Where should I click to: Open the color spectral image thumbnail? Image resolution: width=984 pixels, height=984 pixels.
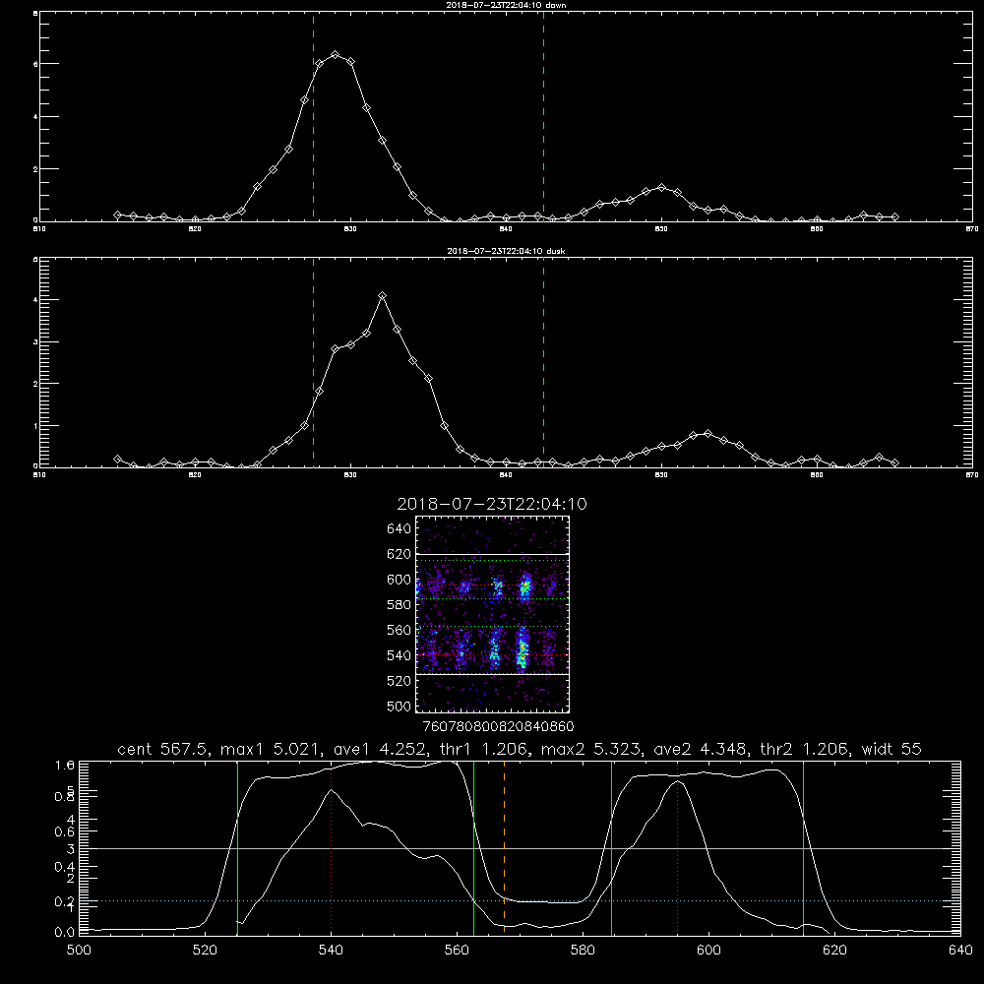(492, 614)
